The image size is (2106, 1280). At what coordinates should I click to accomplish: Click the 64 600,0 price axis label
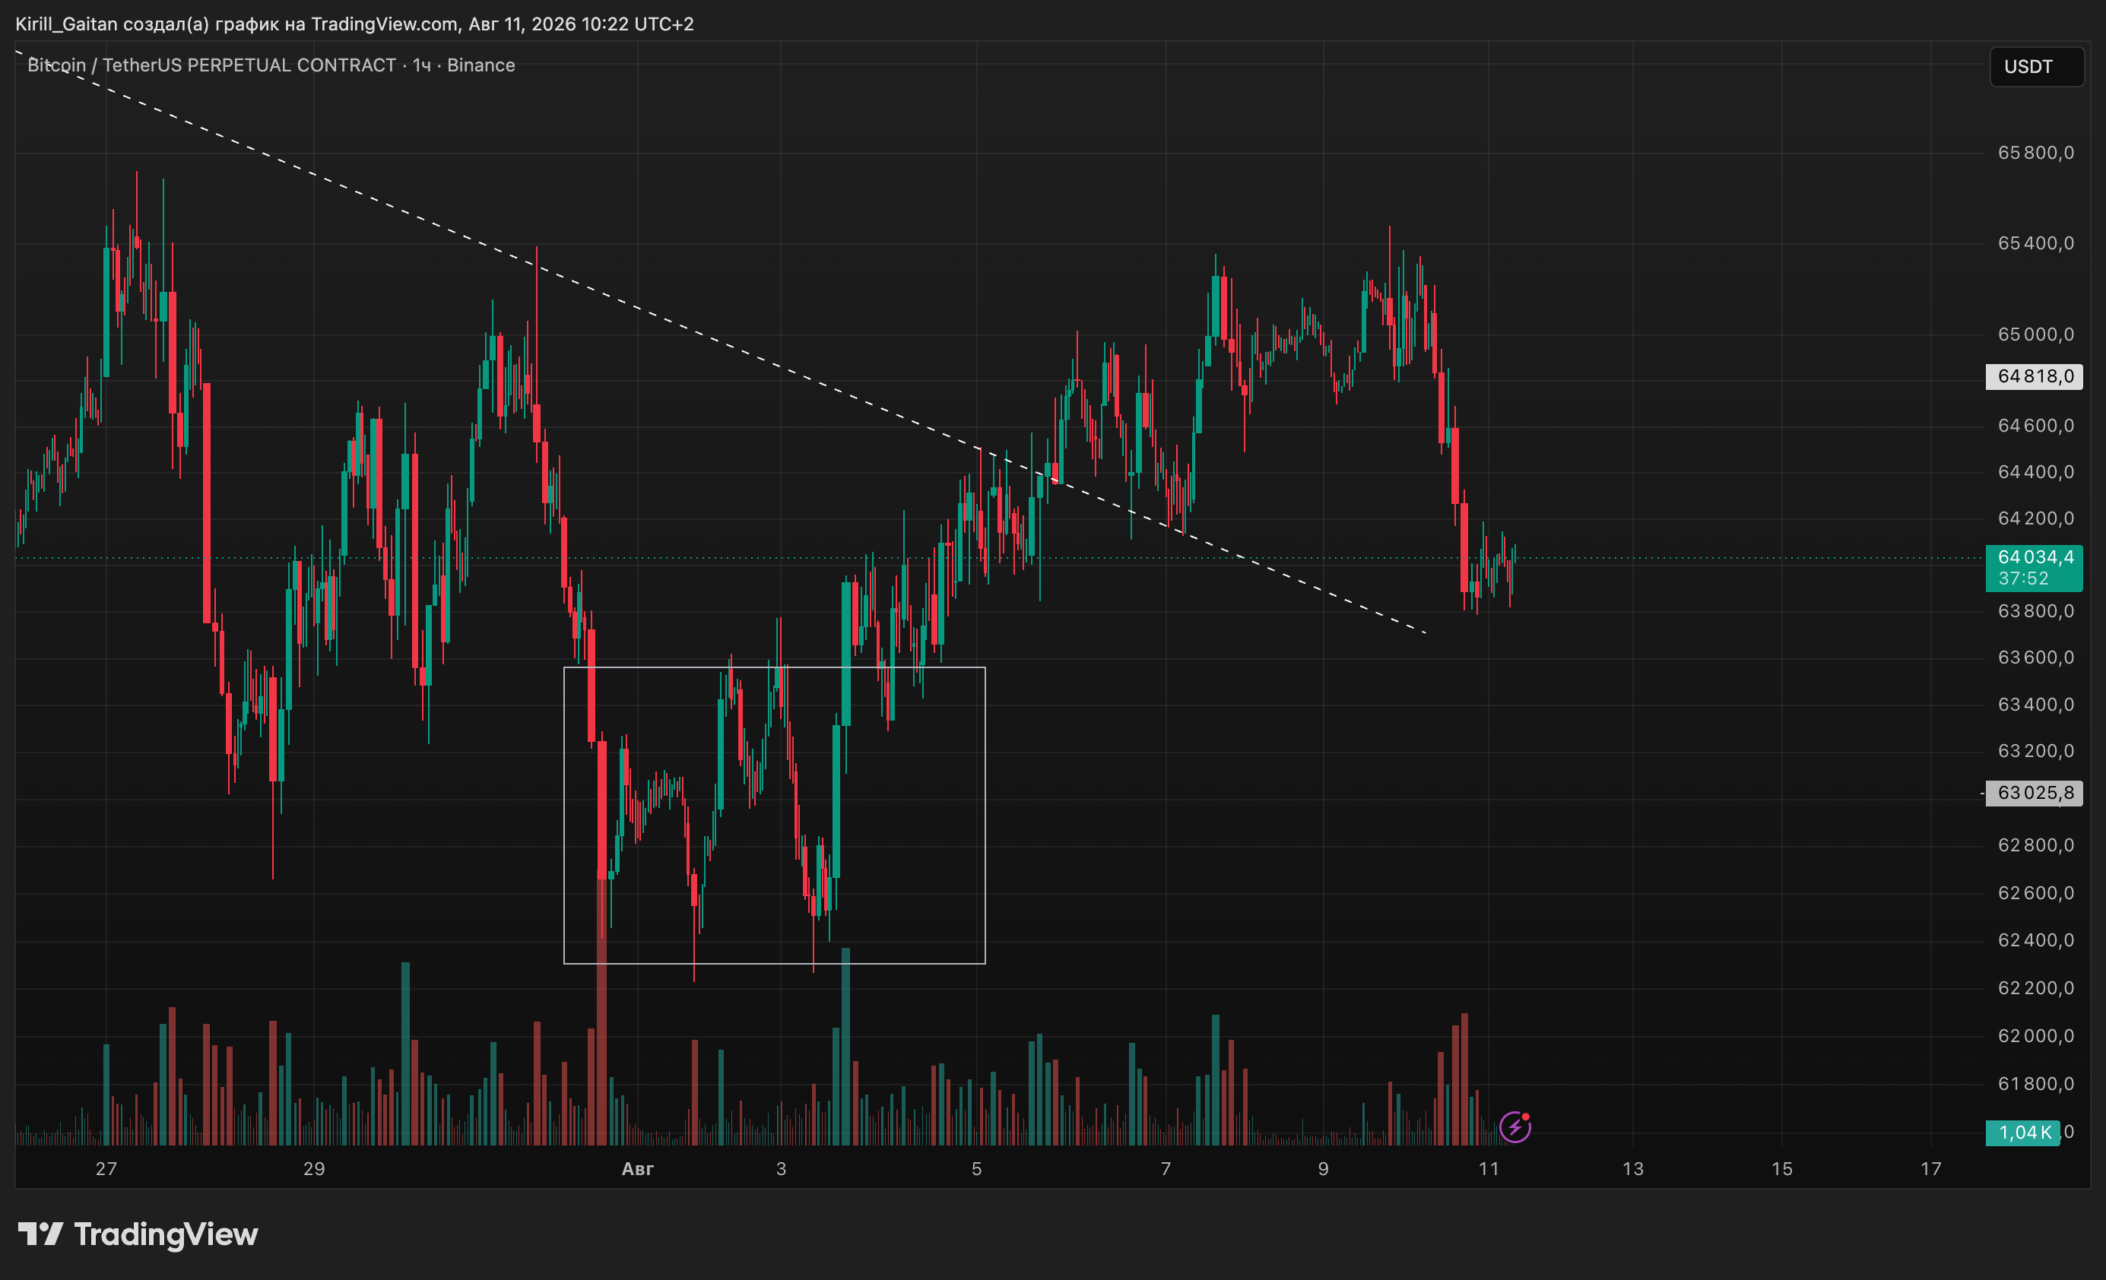(x=2035, y=426)
